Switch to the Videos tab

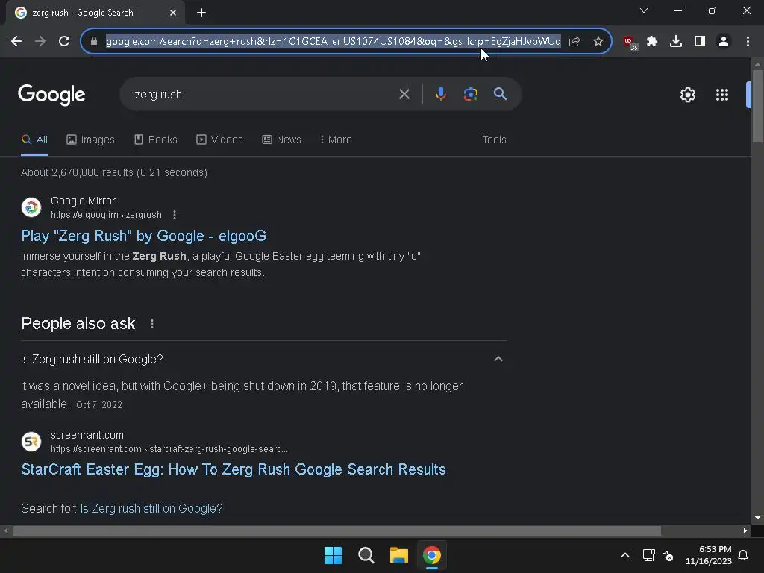pos(220,140)
